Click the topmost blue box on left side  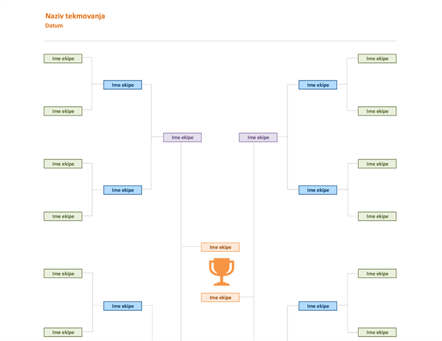click(122, 85)
